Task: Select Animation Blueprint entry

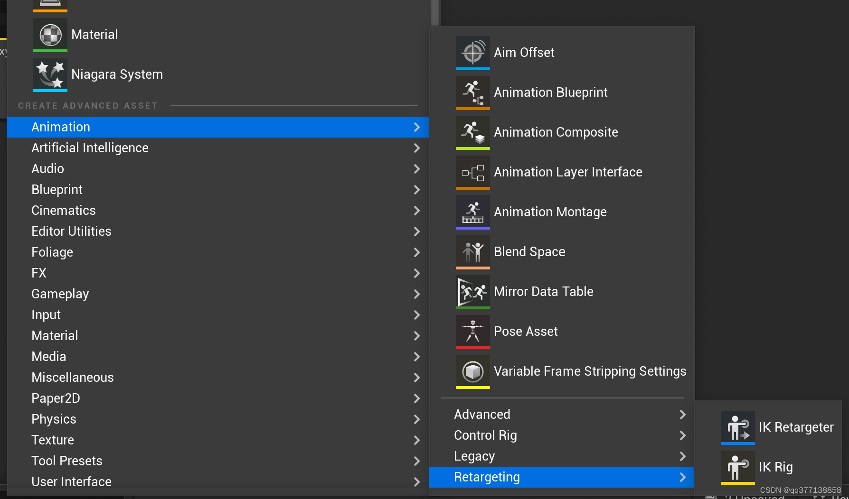Action: tap(562, 92)
